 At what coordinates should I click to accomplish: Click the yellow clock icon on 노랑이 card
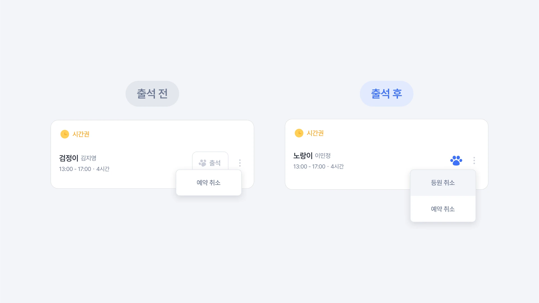click(299, 133)
